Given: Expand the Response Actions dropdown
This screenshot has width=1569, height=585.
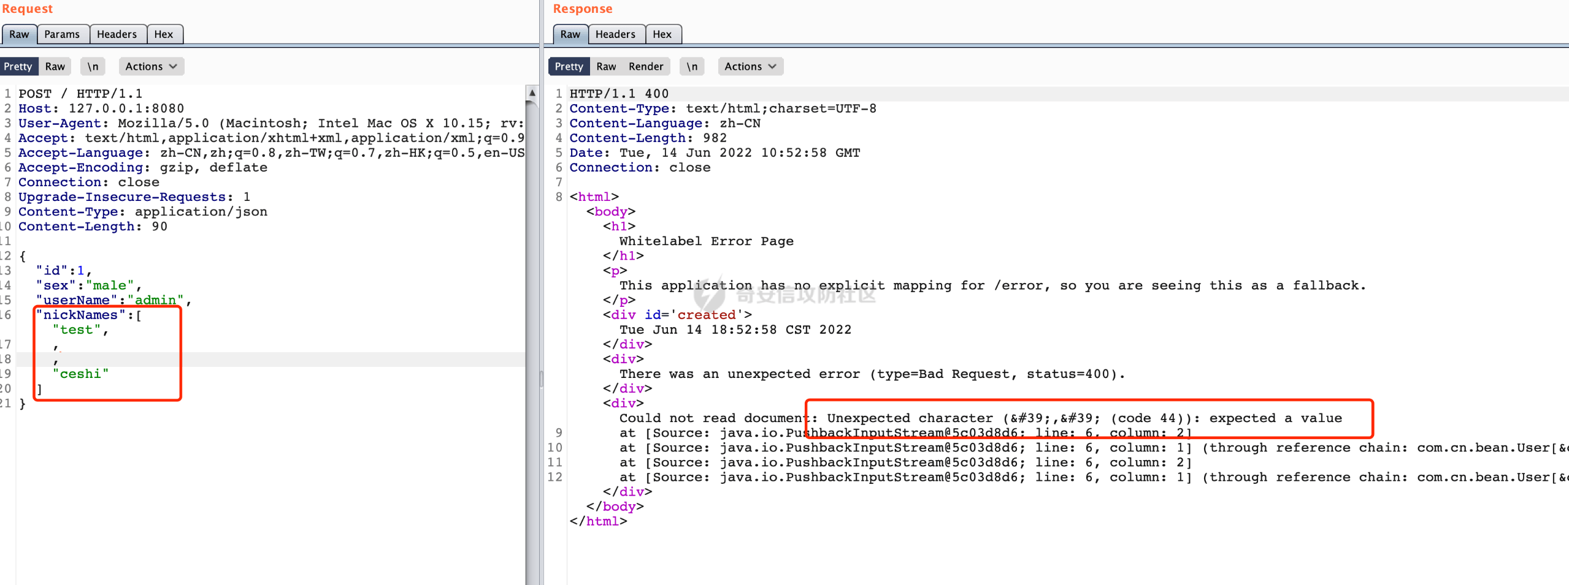Looking at the screenshot, I should 750,66.
